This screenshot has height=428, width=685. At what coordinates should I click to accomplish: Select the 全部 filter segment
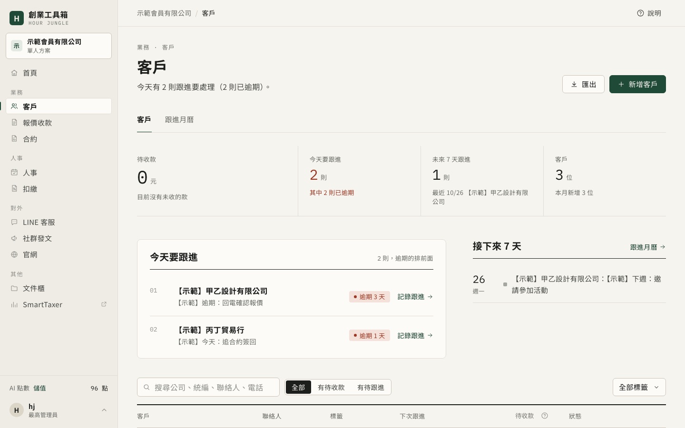coord(298,387)
